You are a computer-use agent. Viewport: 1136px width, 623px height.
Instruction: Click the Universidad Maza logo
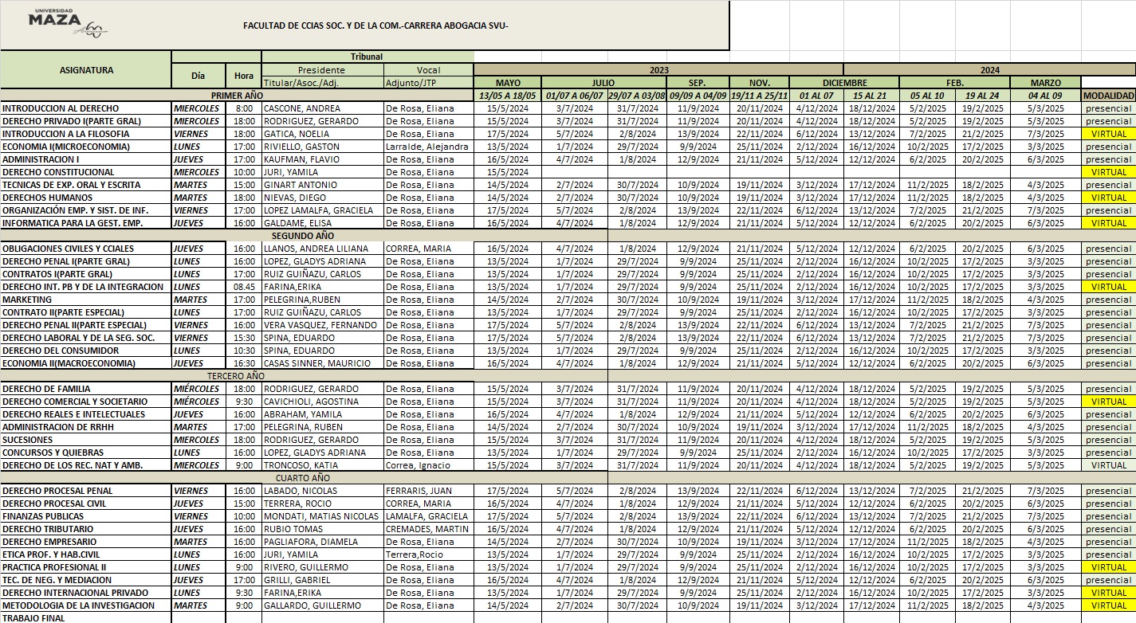68,23
